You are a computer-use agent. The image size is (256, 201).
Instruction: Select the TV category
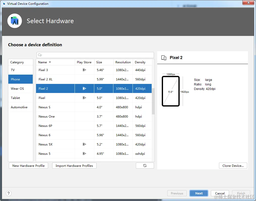pos(21,70)
